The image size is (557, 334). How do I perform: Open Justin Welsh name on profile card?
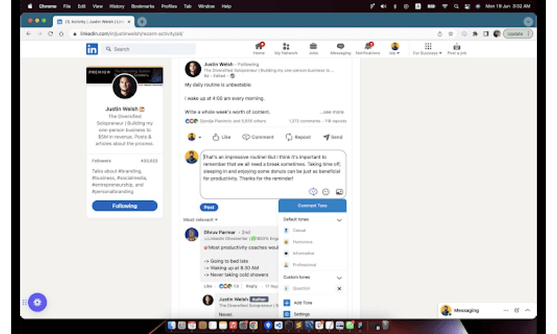[121, 109]
